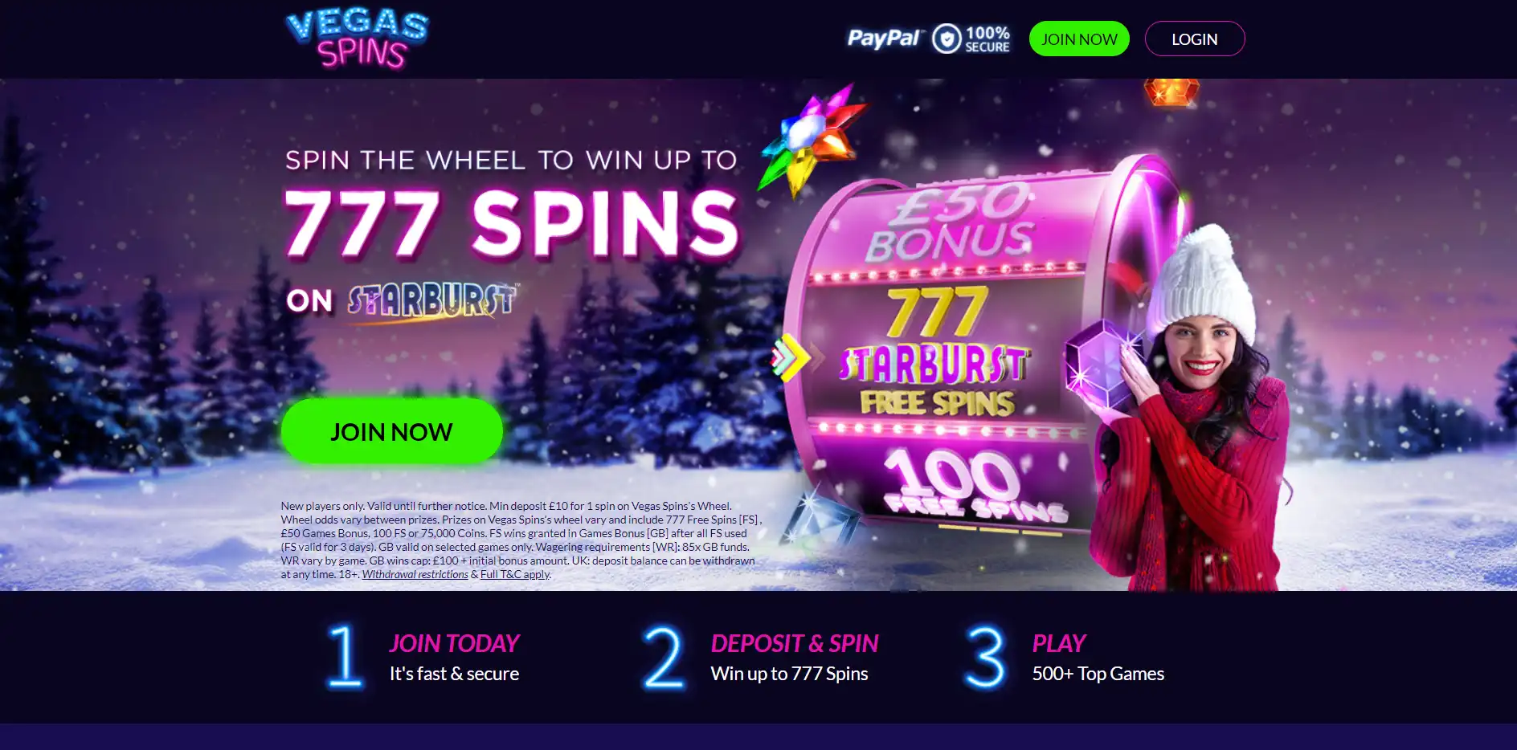The image size is (1517, 750).
Task: Click the purple hexagon gem
Action: (x=1102, y=364)
